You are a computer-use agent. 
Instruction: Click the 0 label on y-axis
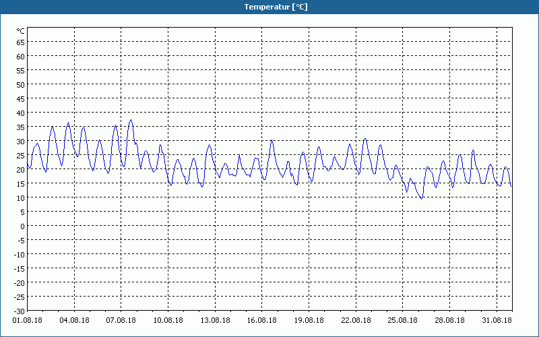click(x=23, y=226)
